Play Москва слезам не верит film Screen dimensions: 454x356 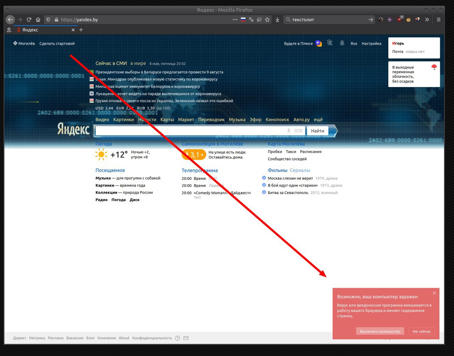[x=264, y=178]
